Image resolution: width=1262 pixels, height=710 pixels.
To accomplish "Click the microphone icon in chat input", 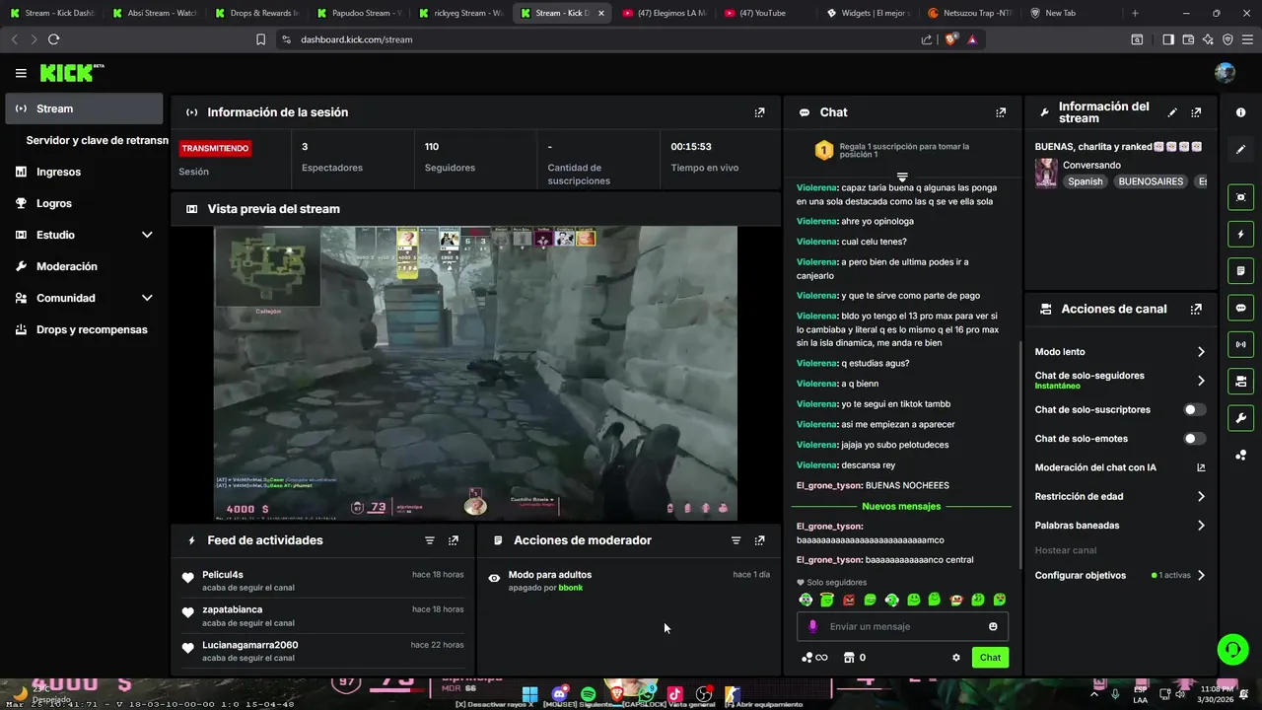I will pyautogui.click(x=813, y=626).
